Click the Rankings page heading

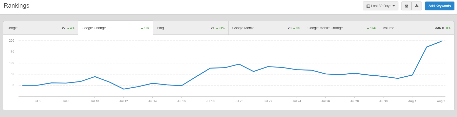point(17,6)
